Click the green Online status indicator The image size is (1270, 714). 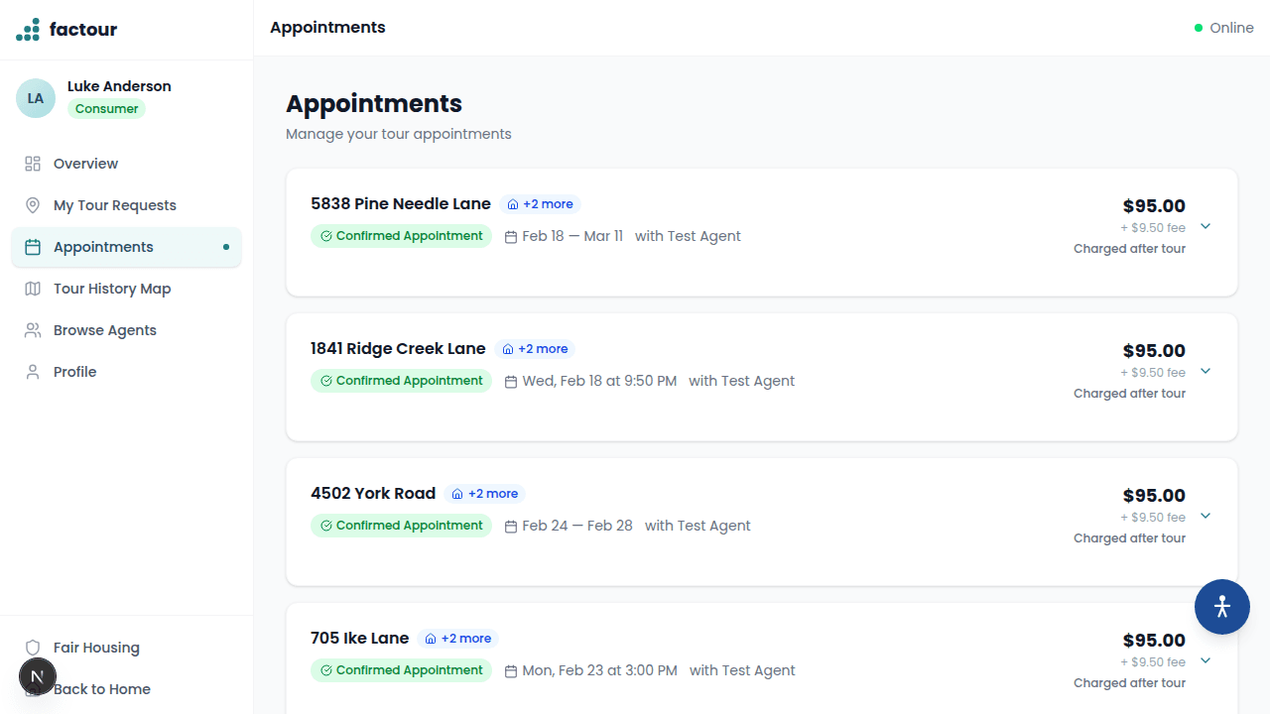tap(1199, 29)
